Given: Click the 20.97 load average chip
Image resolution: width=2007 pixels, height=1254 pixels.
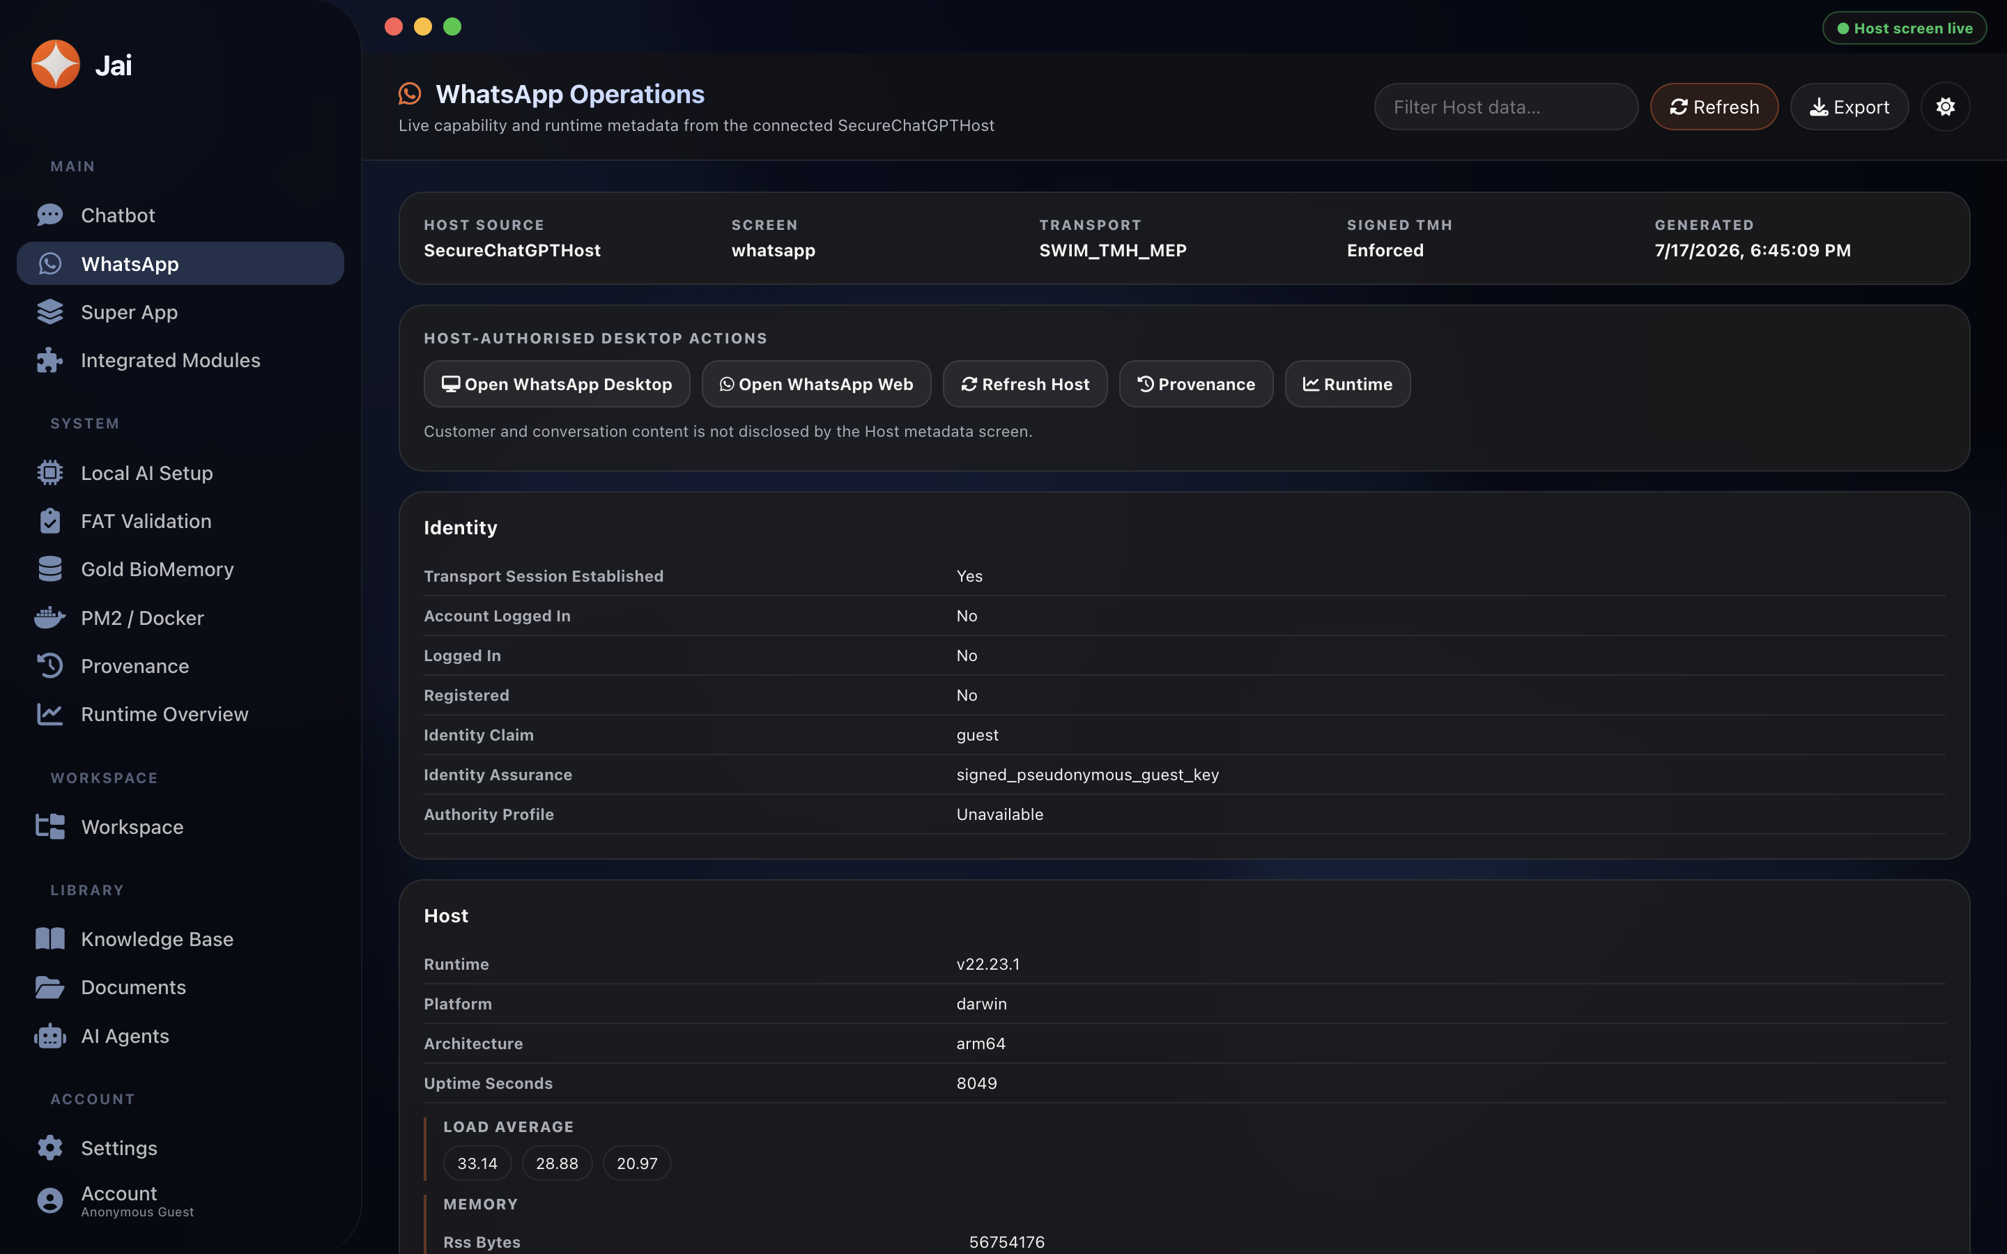Looking at the screenshot, I should pyautogui.click(x=637, y=1163).
